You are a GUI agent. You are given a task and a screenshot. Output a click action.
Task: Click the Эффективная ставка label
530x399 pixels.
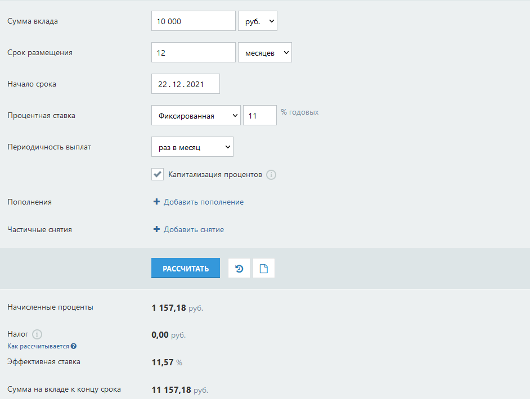44,361
